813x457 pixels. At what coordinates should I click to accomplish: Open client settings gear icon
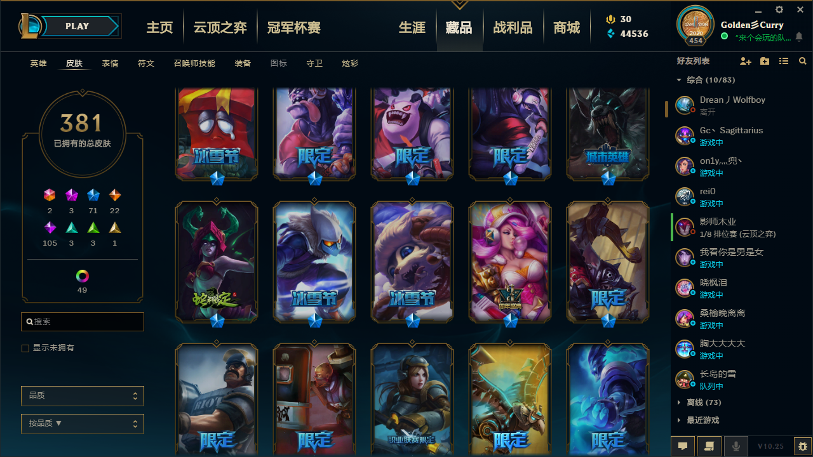point(779,10)
